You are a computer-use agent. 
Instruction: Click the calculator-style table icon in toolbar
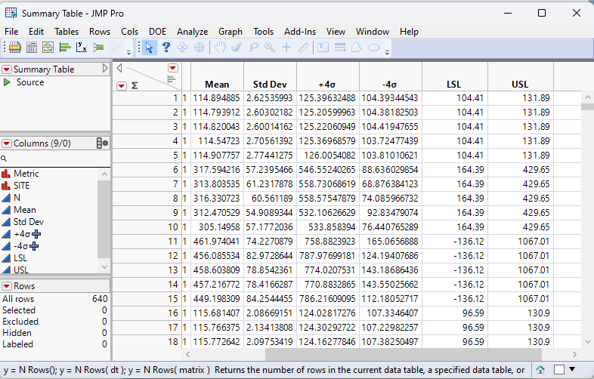[x=32, y=48]
